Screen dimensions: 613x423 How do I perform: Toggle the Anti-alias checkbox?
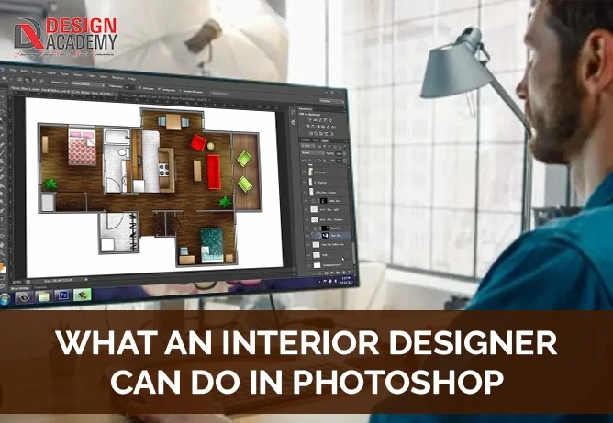coord(139,87)
